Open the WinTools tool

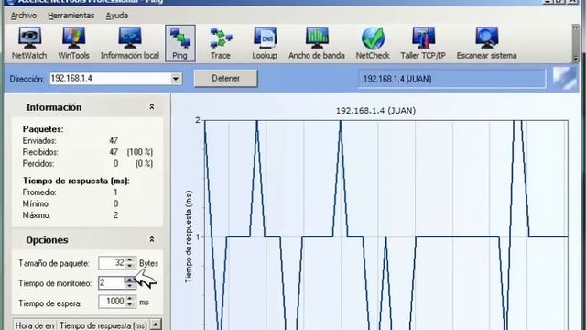73,43
